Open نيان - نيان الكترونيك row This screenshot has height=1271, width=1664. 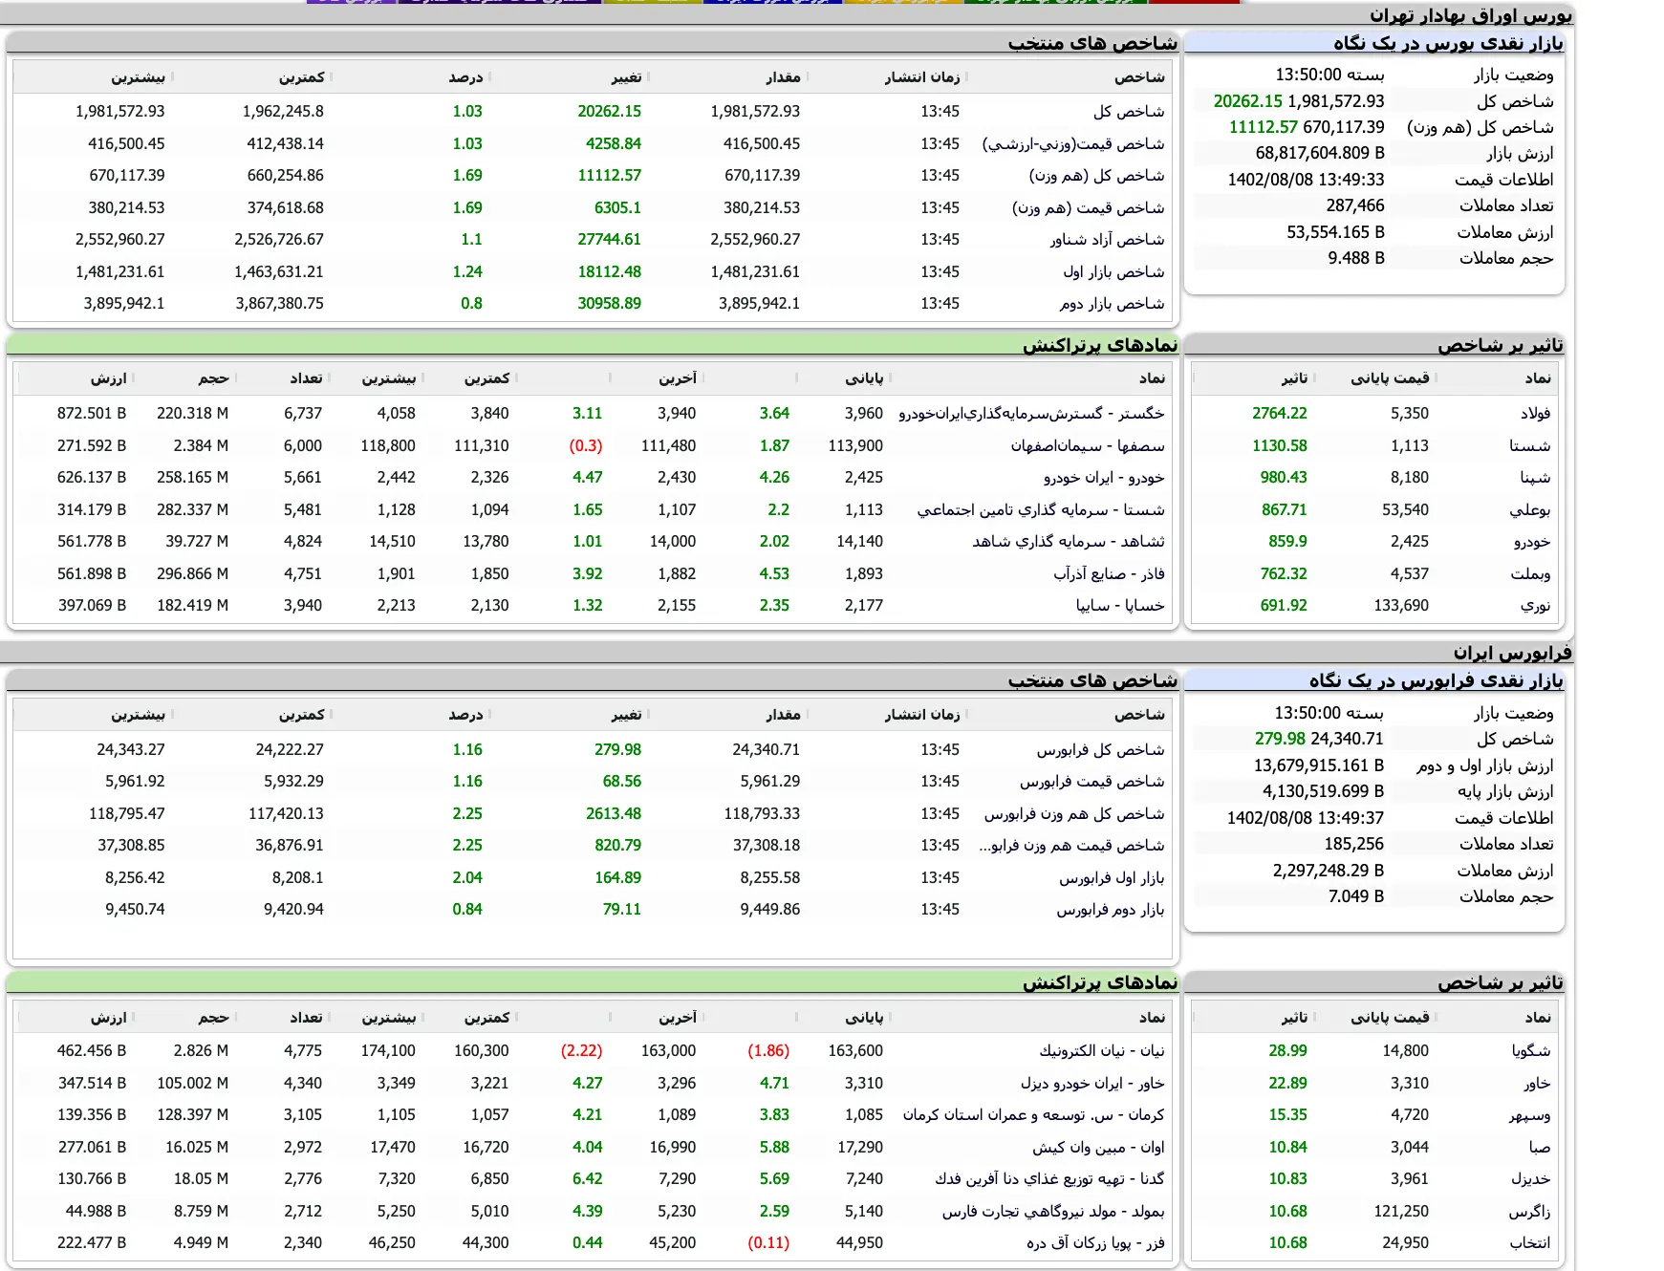(1102, 1051)
